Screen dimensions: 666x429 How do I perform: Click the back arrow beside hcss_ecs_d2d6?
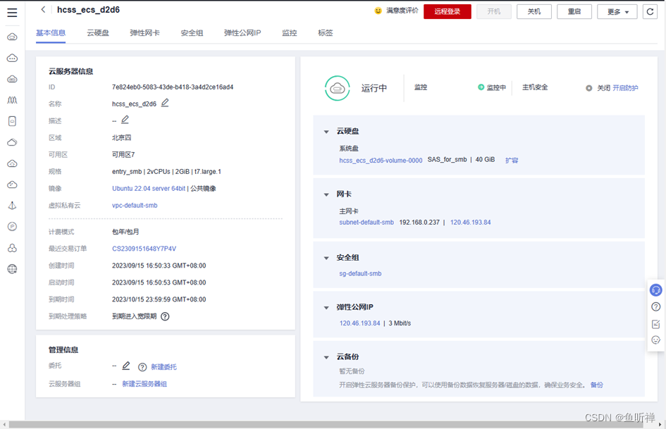pos(43,9)
